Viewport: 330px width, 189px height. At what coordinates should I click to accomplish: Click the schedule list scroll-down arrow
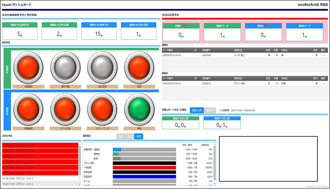(80, 184)
